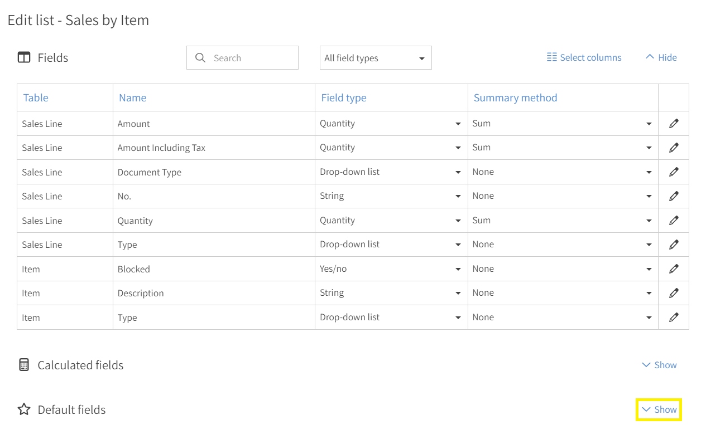Sort by the Name column header

pyautogui.click(x=132, y=97)
